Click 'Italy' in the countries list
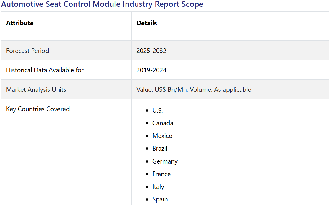The height and width of the screenshot is (205, 330). click(158, 187)
